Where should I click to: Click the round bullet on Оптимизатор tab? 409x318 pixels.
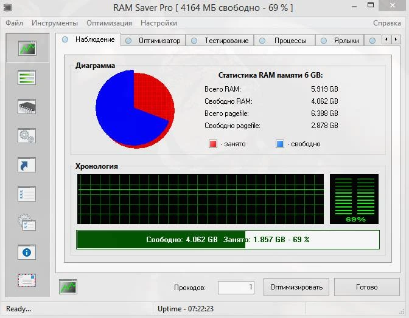coord(128,41)
